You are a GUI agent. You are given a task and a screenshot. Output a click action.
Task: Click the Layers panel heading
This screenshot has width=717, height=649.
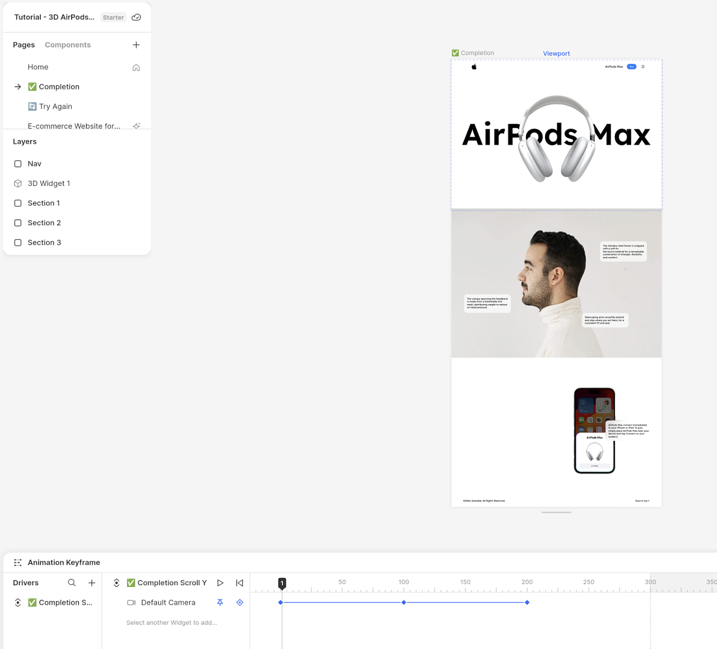25,142
